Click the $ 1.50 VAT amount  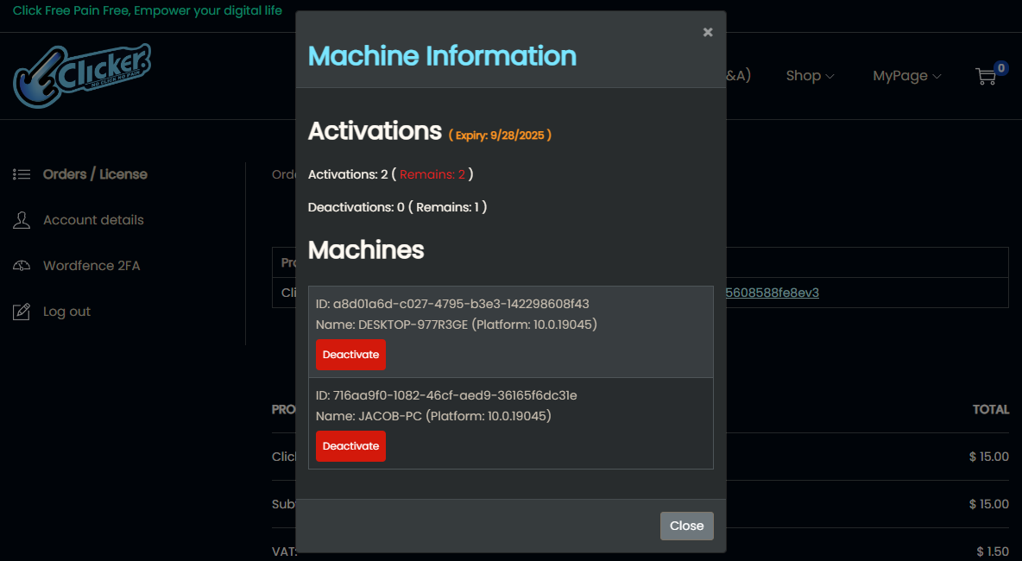pos(993,552)
